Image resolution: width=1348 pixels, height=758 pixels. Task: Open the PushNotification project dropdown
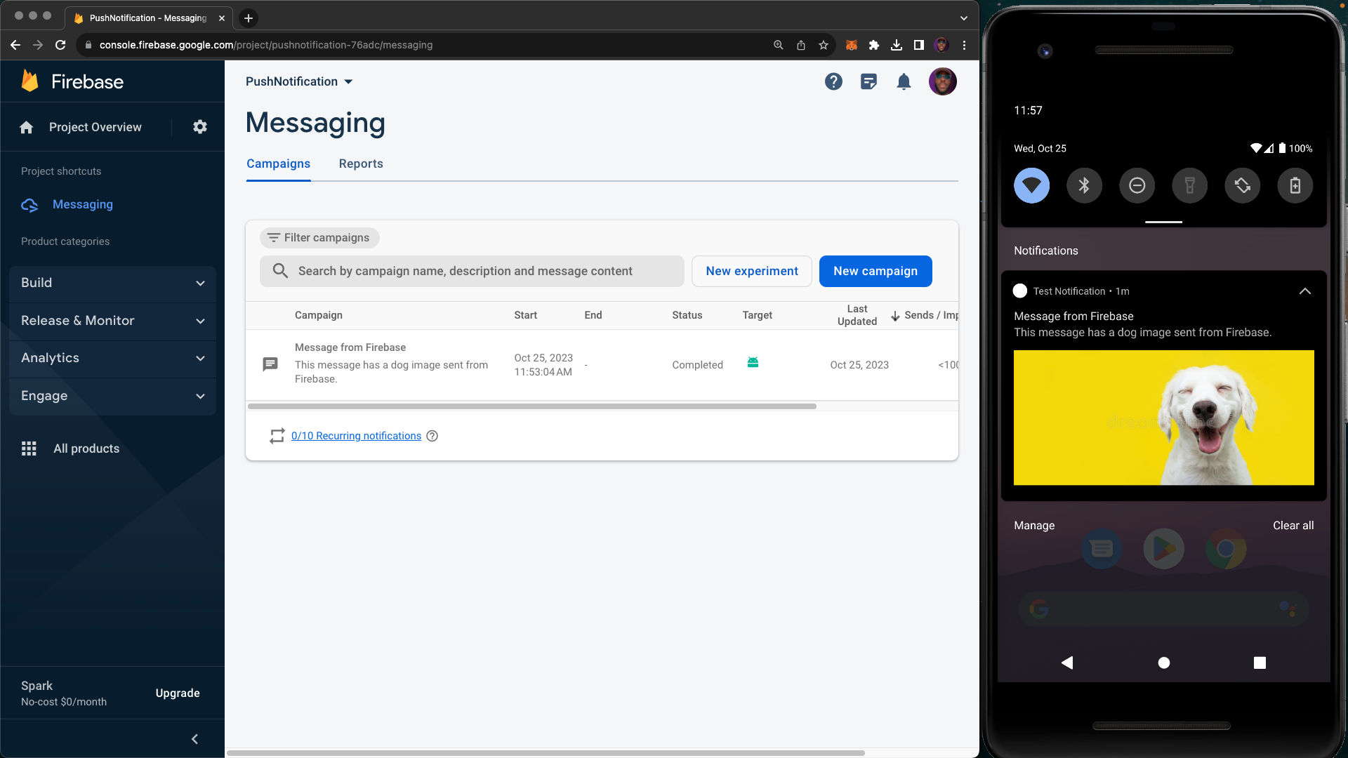tap(300, 81)
